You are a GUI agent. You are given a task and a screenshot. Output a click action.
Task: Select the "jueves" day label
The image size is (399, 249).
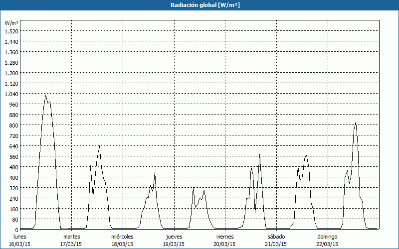click(174, 236)
